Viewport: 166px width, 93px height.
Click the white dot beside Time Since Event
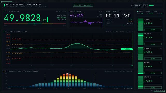click(x=106, y=12)
